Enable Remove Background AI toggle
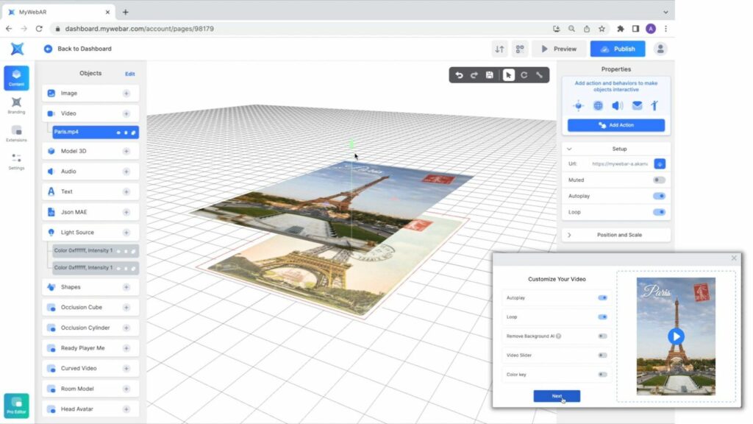This screenshot has height=424, width=753. 602,336
